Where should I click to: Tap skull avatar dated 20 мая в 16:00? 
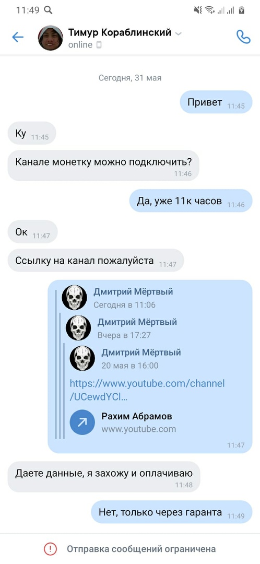[82, 359]
